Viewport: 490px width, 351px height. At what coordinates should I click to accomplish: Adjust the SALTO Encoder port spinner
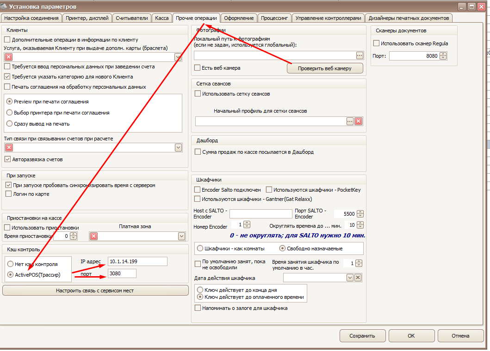(360, 214)
